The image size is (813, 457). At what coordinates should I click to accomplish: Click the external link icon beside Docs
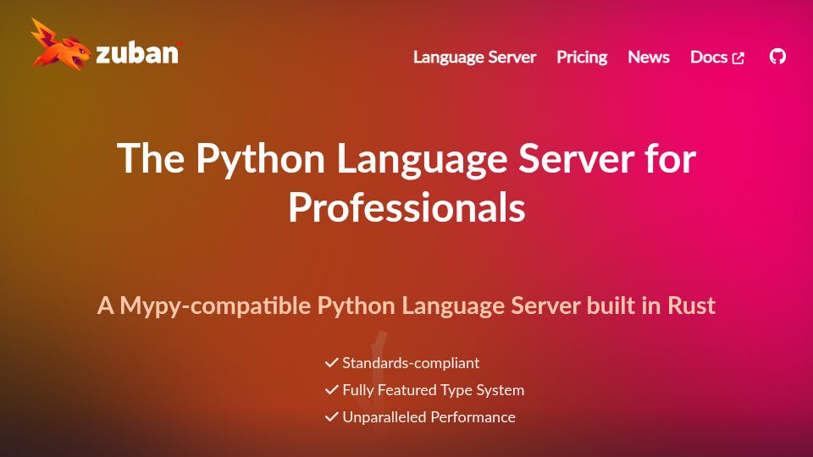[738, 58]
